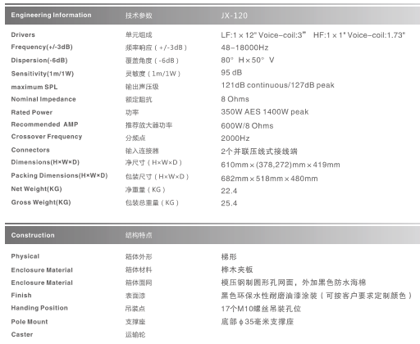
Task: Click the Dispersion(-6dB) row label
Action: tap(39, 61)
